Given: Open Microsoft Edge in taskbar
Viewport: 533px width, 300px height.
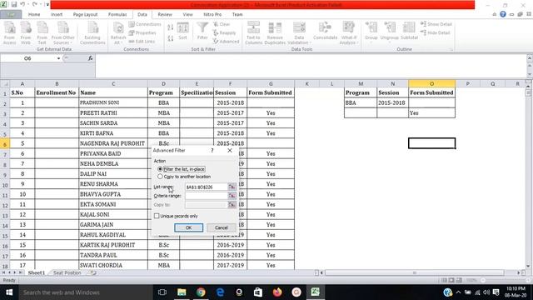Looking at the screenshot, I should pyautogui.click(x=220, y=292).
